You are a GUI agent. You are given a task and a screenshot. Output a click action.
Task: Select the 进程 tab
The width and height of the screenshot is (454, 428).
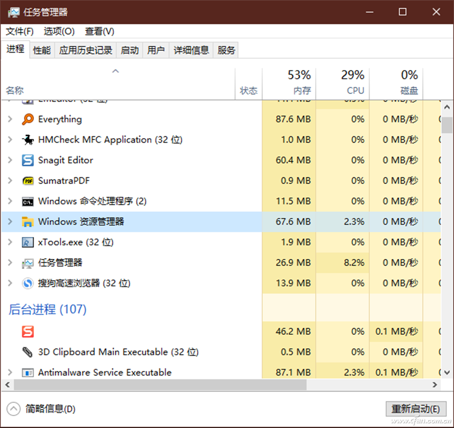pos(15,49)
